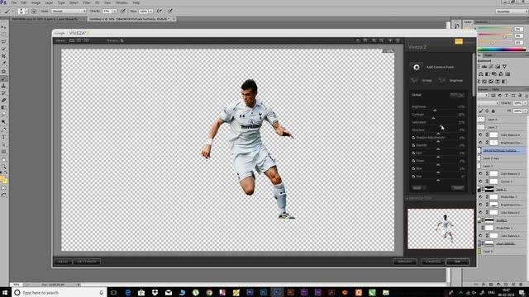Select the Zoom tool in Photoshop toolbar
The image size is (529, 297).
(3, 167)
